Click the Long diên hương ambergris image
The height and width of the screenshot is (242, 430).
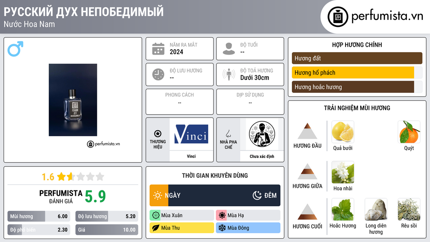pyautogui.click(x=376, y=209)
